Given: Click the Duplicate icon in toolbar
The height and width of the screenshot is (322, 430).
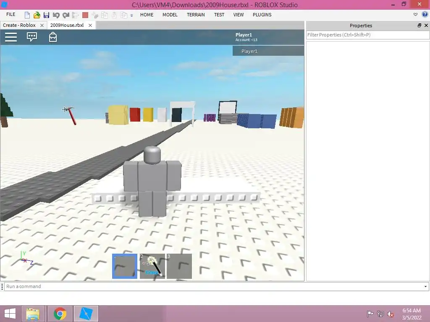Looking at the screenshot, I should coord(124,15).
